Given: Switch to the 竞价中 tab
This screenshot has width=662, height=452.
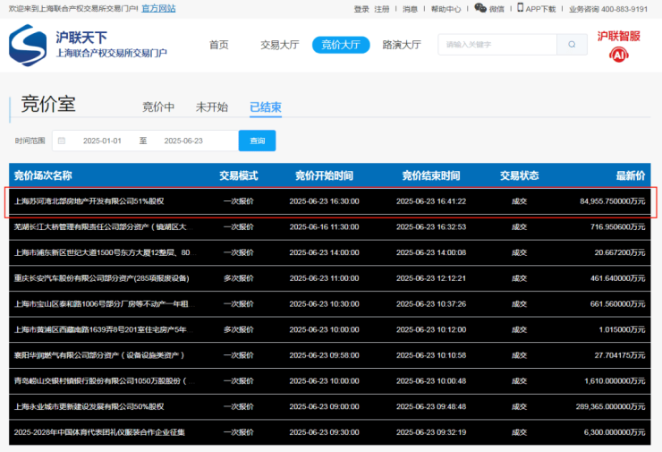Looking at the screenshot, I should coord(158,107).
